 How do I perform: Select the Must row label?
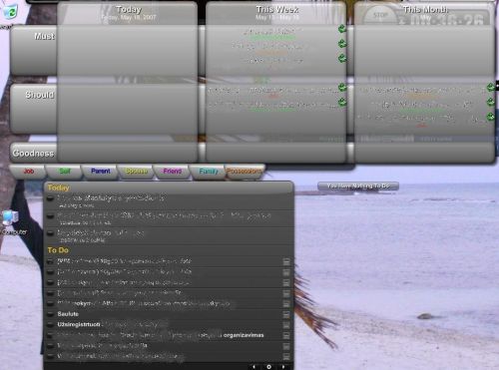tap(44, 36)
